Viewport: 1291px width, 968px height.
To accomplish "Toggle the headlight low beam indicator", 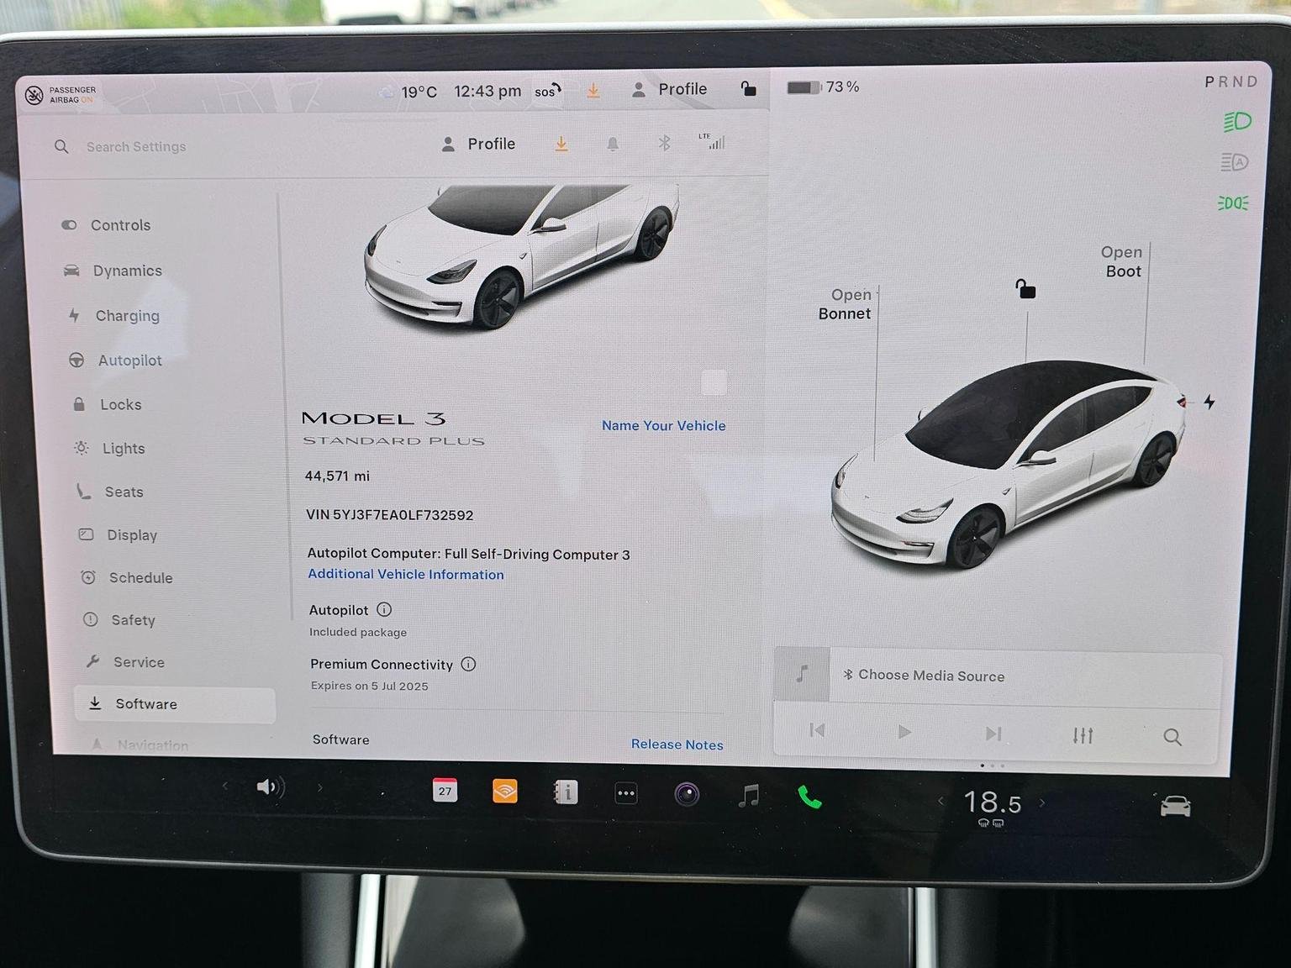I will 1236,122.
